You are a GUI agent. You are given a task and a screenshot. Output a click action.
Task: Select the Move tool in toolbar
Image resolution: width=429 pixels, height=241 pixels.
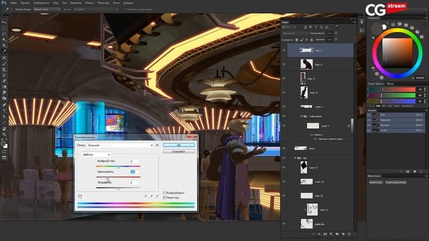(x=4, y=22)
